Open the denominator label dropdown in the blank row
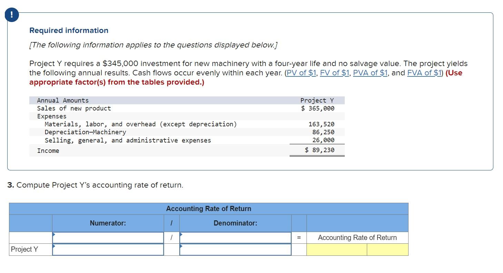Image resolution: width=503 pixels, height=273 pixels. (235, 238)
